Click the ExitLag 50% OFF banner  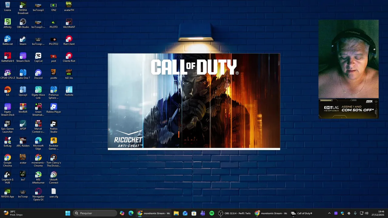point(348,108)
